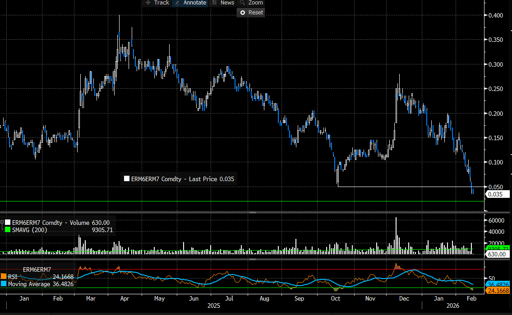This screenshot has height=315, width=512.
Task: Click the 0.035 last price axis tag
Action: 497,195
